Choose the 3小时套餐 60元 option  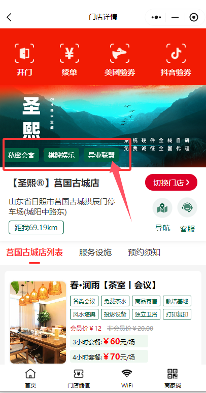click(x=109, y=341)
